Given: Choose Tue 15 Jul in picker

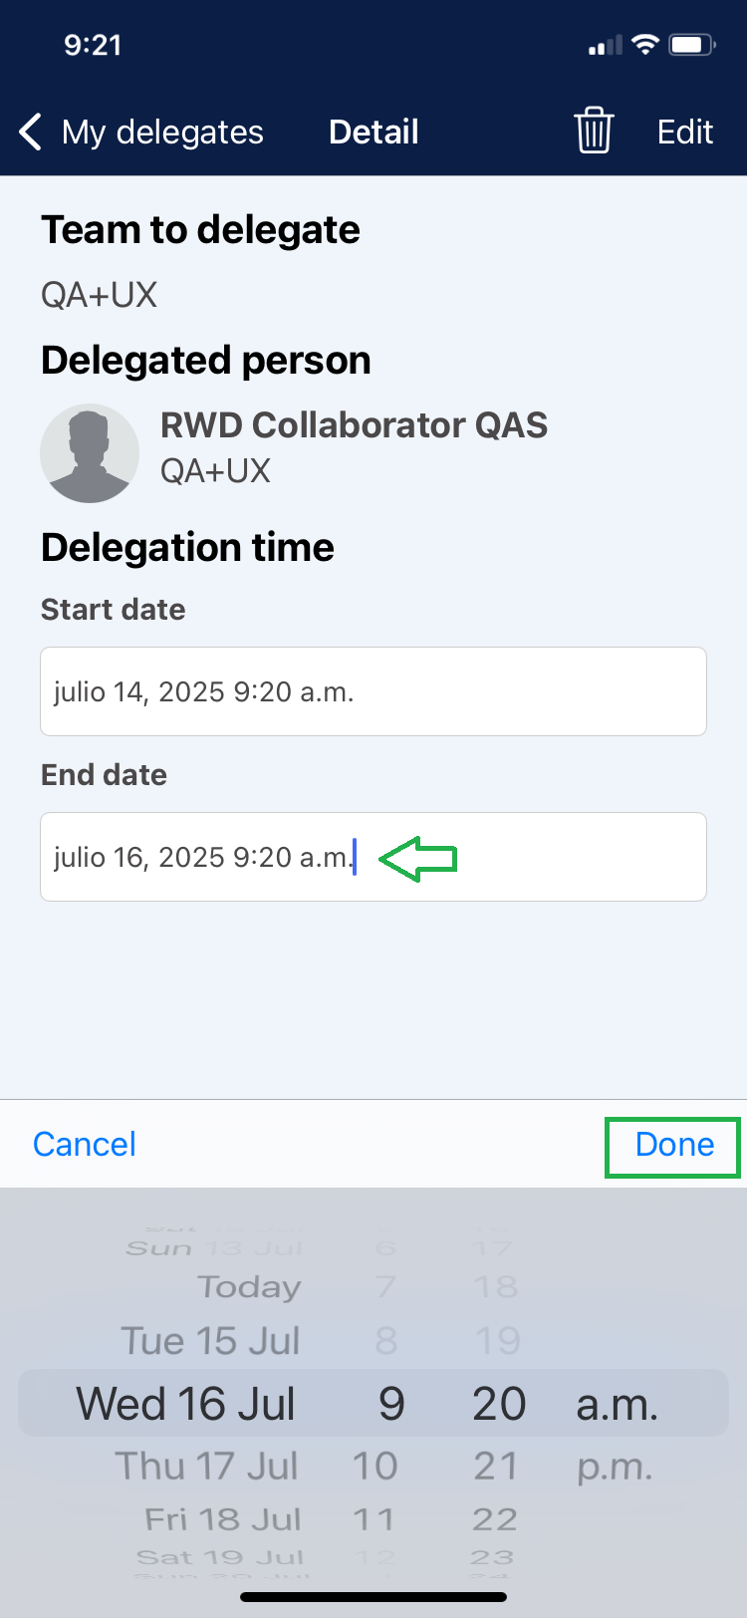Looking at the screenshot, I should (210, 1341).
